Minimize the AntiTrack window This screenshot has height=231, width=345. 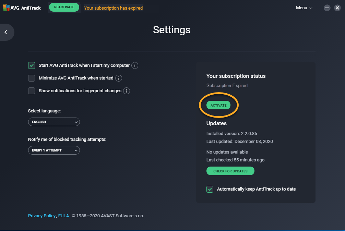pos(327,8)
